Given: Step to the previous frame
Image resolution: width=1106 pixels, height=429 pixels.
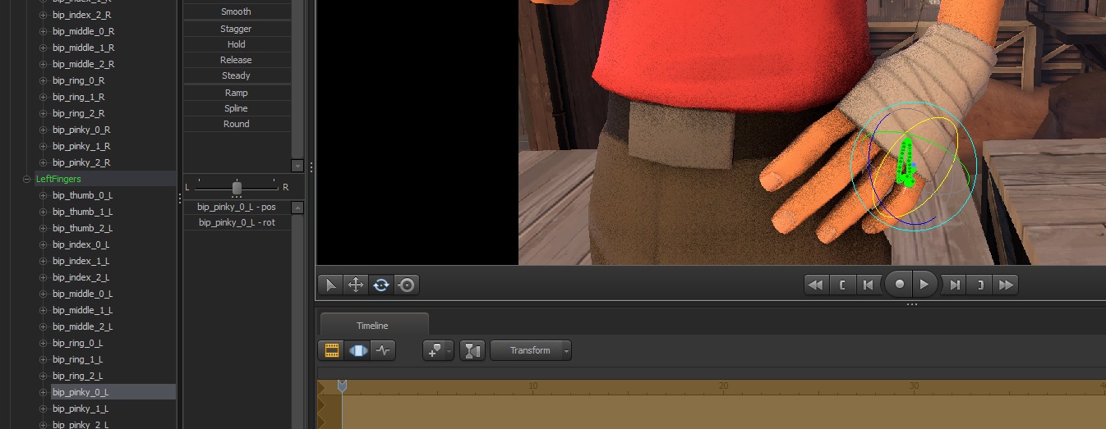Looking at the screenshot, I should 868,285.
